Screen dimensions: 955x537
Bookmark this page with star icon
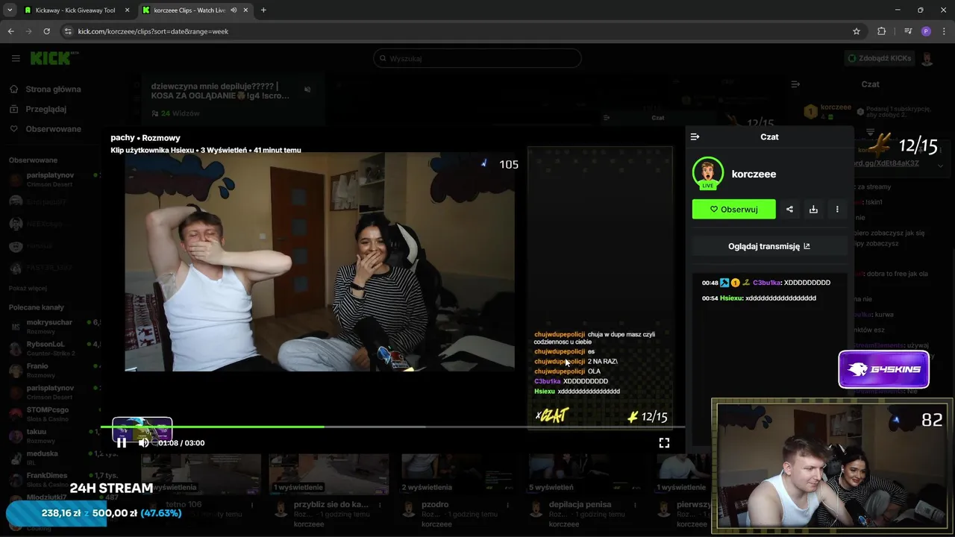(857, 31)
